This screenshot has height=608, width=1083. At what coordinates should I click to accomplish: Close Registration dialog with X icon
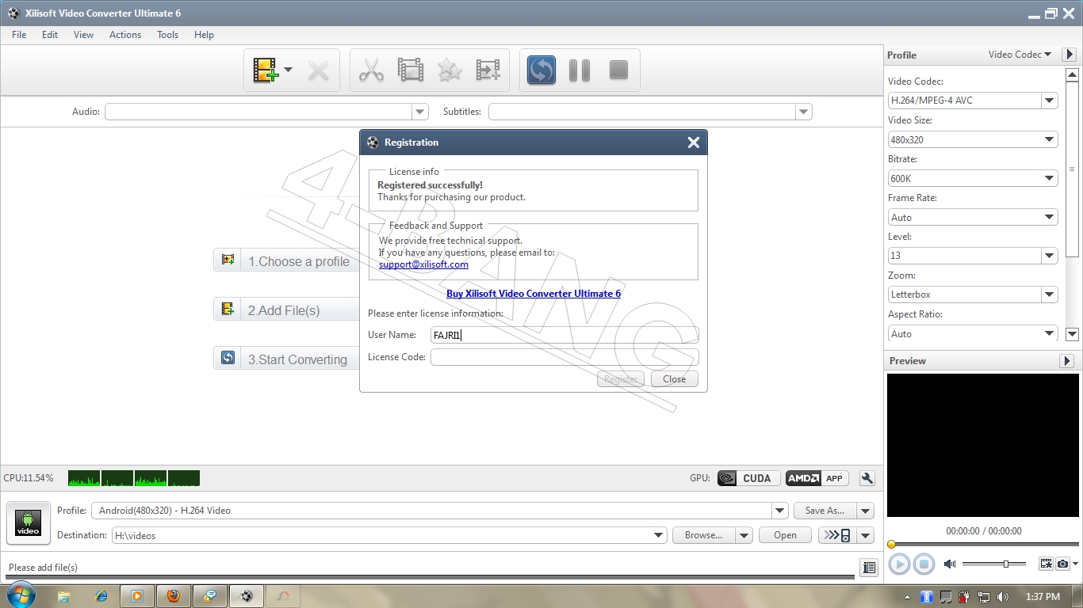tap(694, 142)
